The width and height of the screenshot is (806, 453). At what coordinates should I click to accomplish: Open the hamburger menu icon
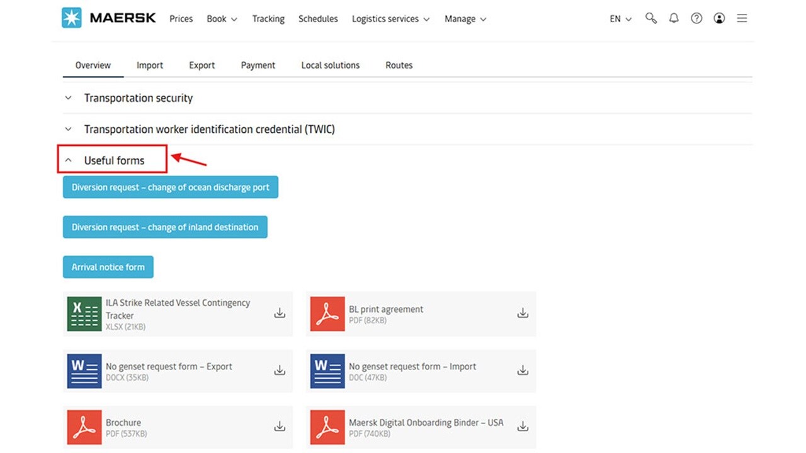click(742, 18)
